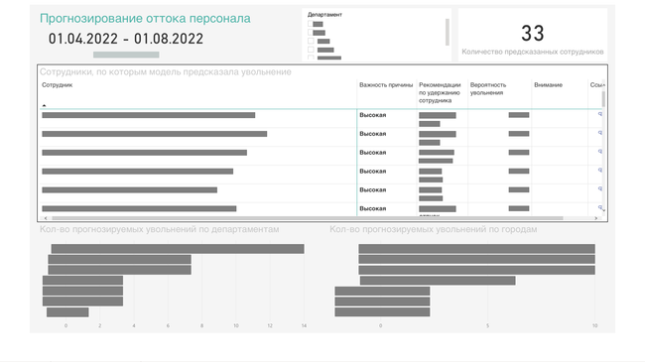Click heading Кол-во прогнозируемых увольнений по городам
Viewport: 645px width, 362px height.
(x=434, y=229)
